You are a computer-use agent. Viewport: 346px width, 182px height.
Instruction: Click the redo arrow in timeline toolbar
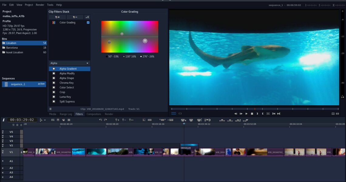coord(105,120)
